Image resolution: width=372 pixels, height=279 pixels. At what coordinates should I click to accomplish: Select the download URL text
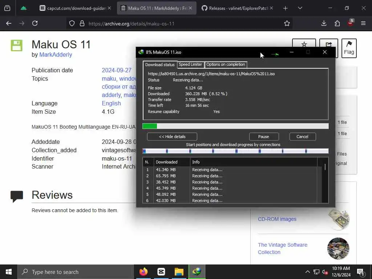(x=211, y=74)
